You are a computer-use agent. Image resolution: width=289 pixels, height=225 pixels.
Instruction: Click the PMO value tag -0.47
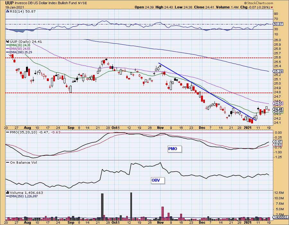click(278, 142)
